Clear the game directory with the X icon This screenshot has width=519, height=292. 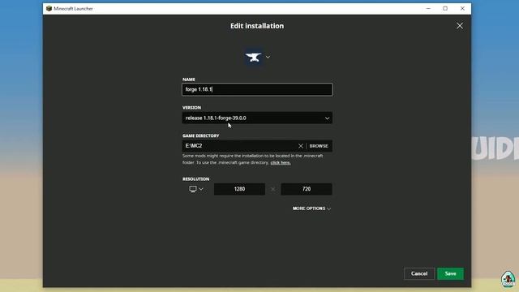coord(301,146)
